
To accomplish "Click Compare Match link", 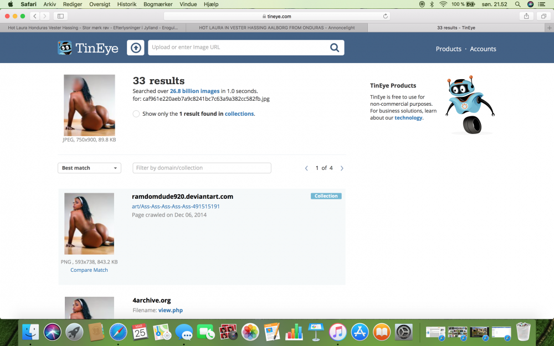I will [89, 270].
